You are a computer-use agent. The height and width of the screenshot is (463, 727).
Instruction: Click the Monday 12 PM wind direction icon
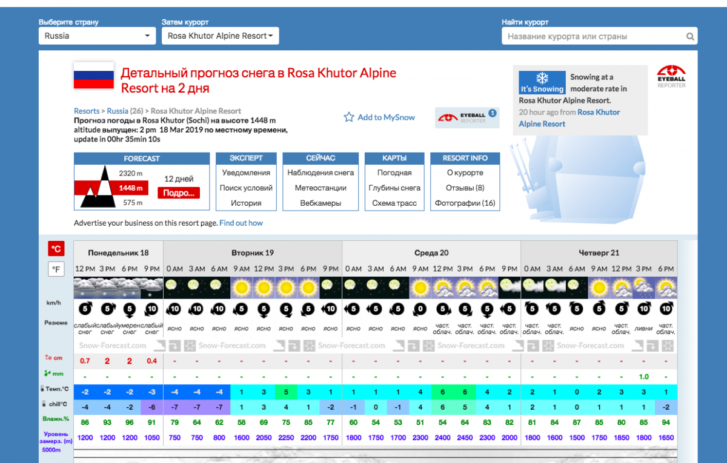click(85, 309)
